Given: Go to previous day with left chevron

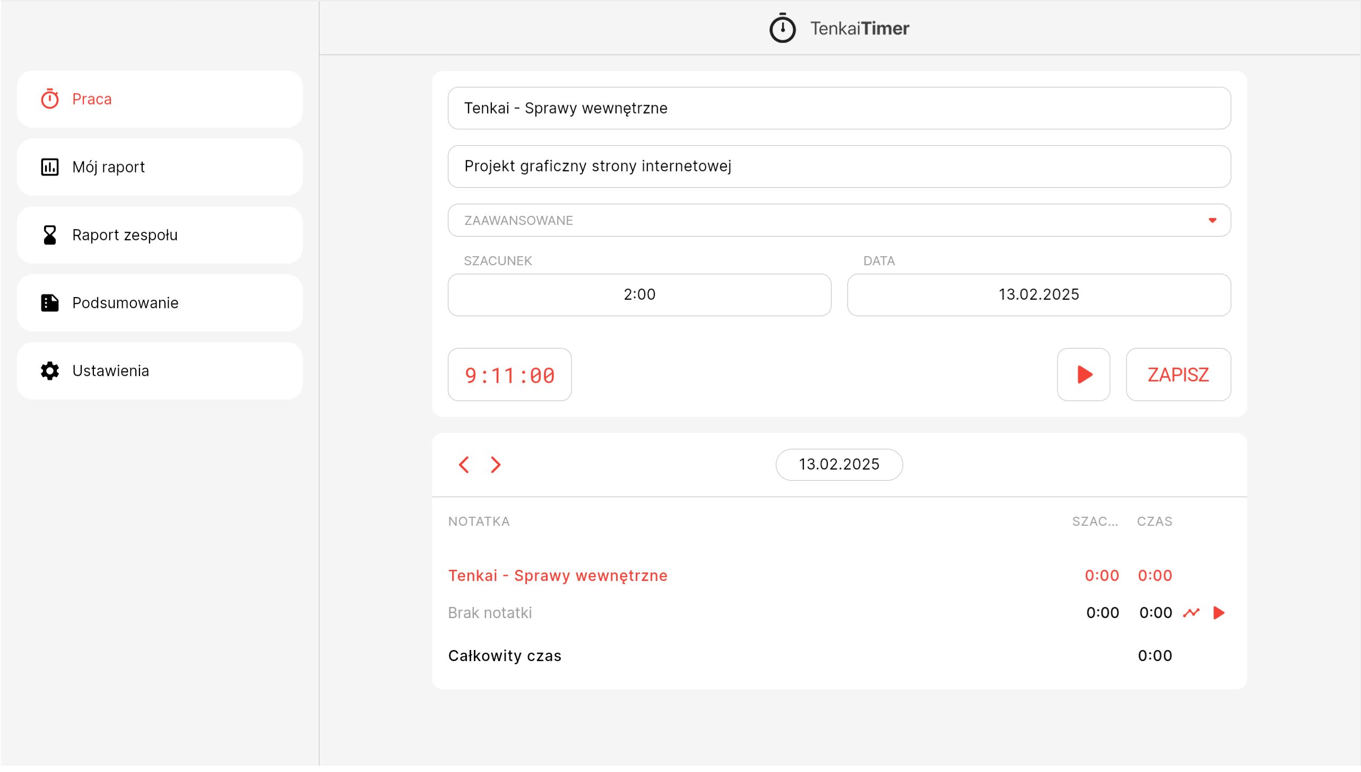Looking at the screenshot, I should 464,465.
